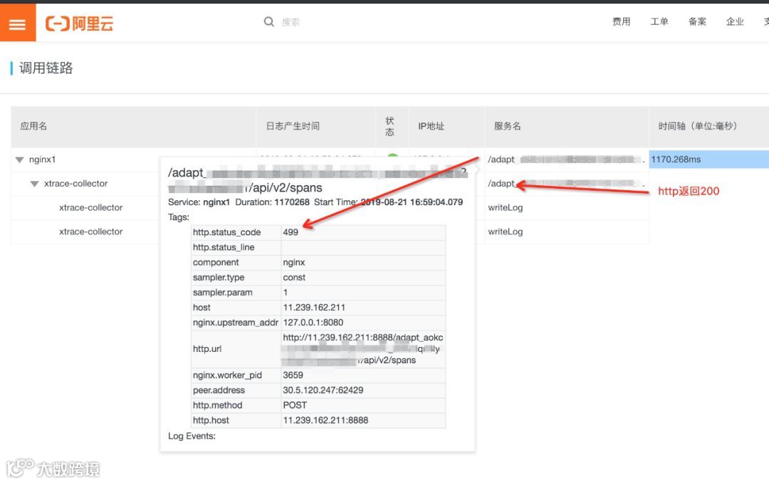Viewport: 769px width, 483px height.
Task: Click the search magnifier icon
Action: 268,21
